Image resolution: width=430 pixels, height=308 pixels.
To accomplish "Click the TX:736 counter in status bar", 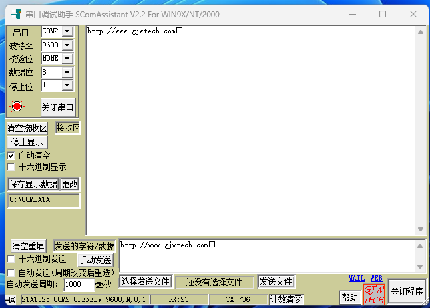I will click(x=238, y=299).
